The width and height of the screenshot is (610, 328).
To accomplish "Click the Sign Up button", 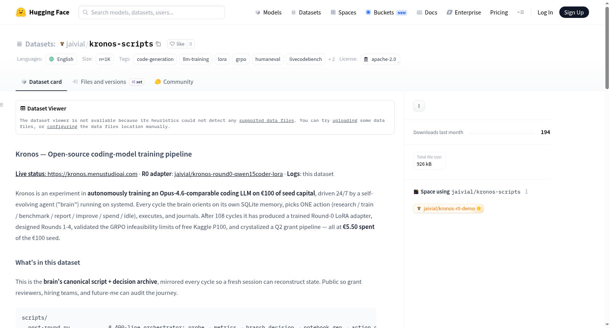I will [574, 12].
